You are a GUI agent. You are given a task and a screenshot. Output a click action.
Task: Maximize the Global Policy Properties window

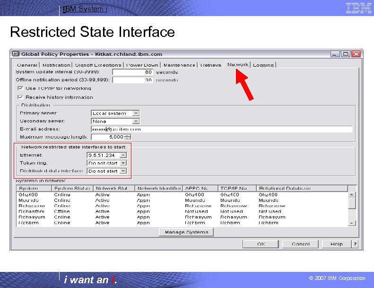(x=345, y=54)
